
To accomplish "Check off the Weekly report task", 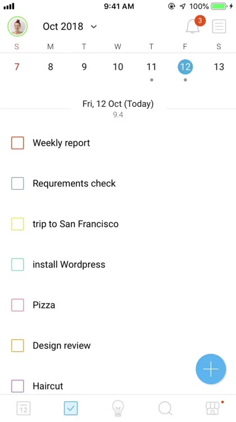I will [17, 143].
